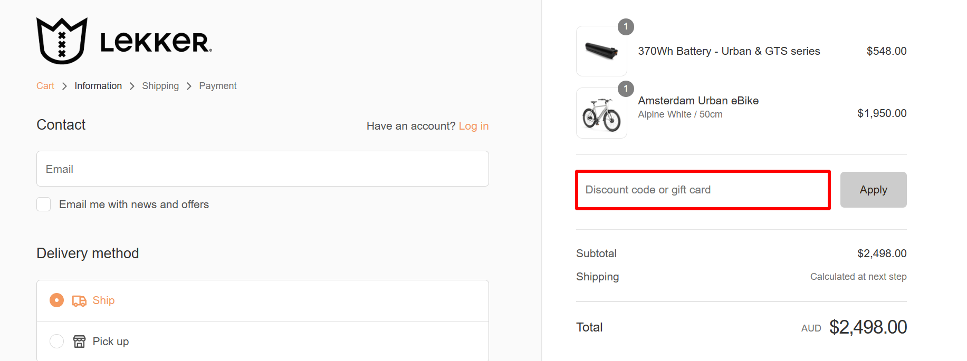Click the chevron between Information and Shipping
The image size is (967, 361).
coord(132,85)
